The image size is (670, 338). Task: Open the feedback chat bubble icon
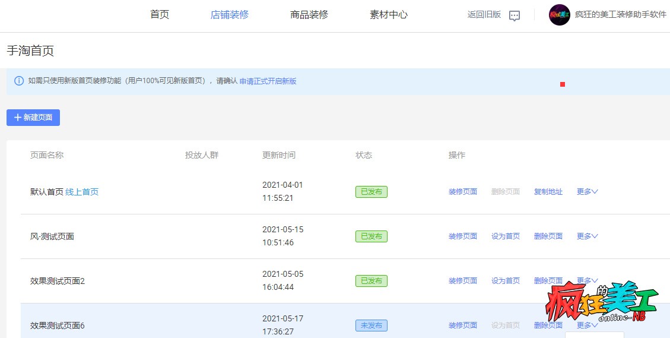tap(515, 16)
